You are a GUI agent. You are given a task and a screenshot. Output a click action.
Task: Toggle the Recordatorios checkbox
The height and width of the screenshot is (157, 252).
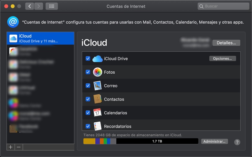point(88,126)
